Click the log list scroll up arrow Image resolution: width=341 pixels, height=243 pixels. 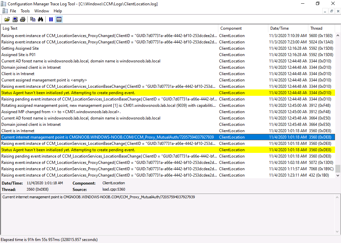tap(338, 35)
